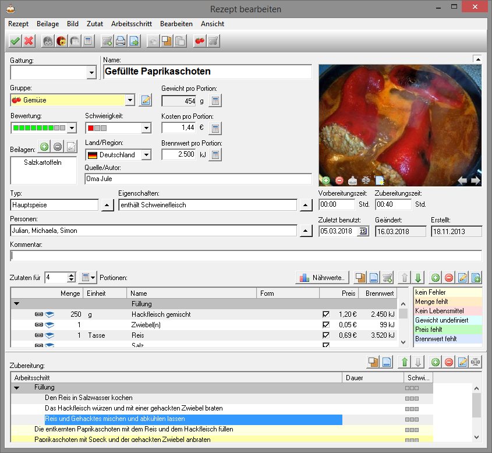Click into the Kommentar text field

pos(246,256)
